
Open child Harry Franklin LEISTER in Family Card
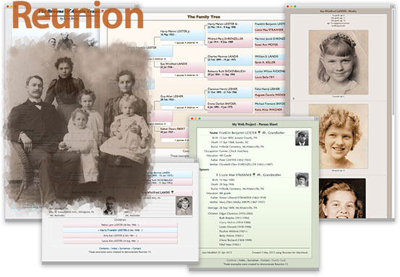tap(120, 230)
